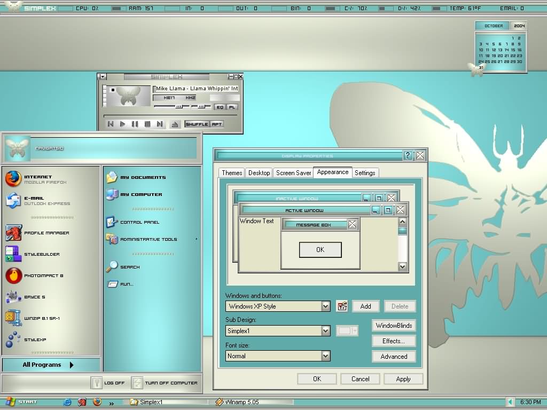The width and height of the screenshot is (547, 410).
Task: Expand quick launch overflow chevron
Action: (111, 404)
